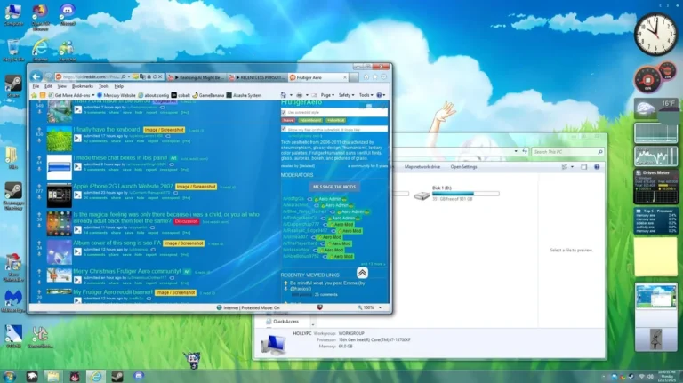683x383 pixels.
Task: Click the 'MESSAGE THE MODS' button
Action: pos(334,188)
